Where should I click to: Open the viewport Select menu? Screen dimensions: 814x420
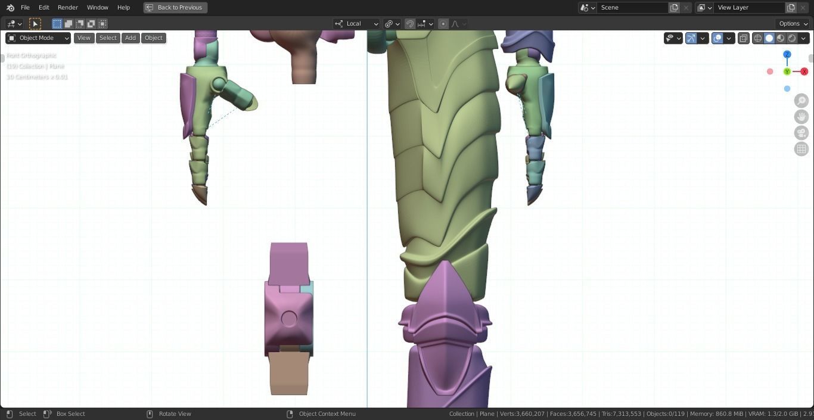tap(108, 38)
